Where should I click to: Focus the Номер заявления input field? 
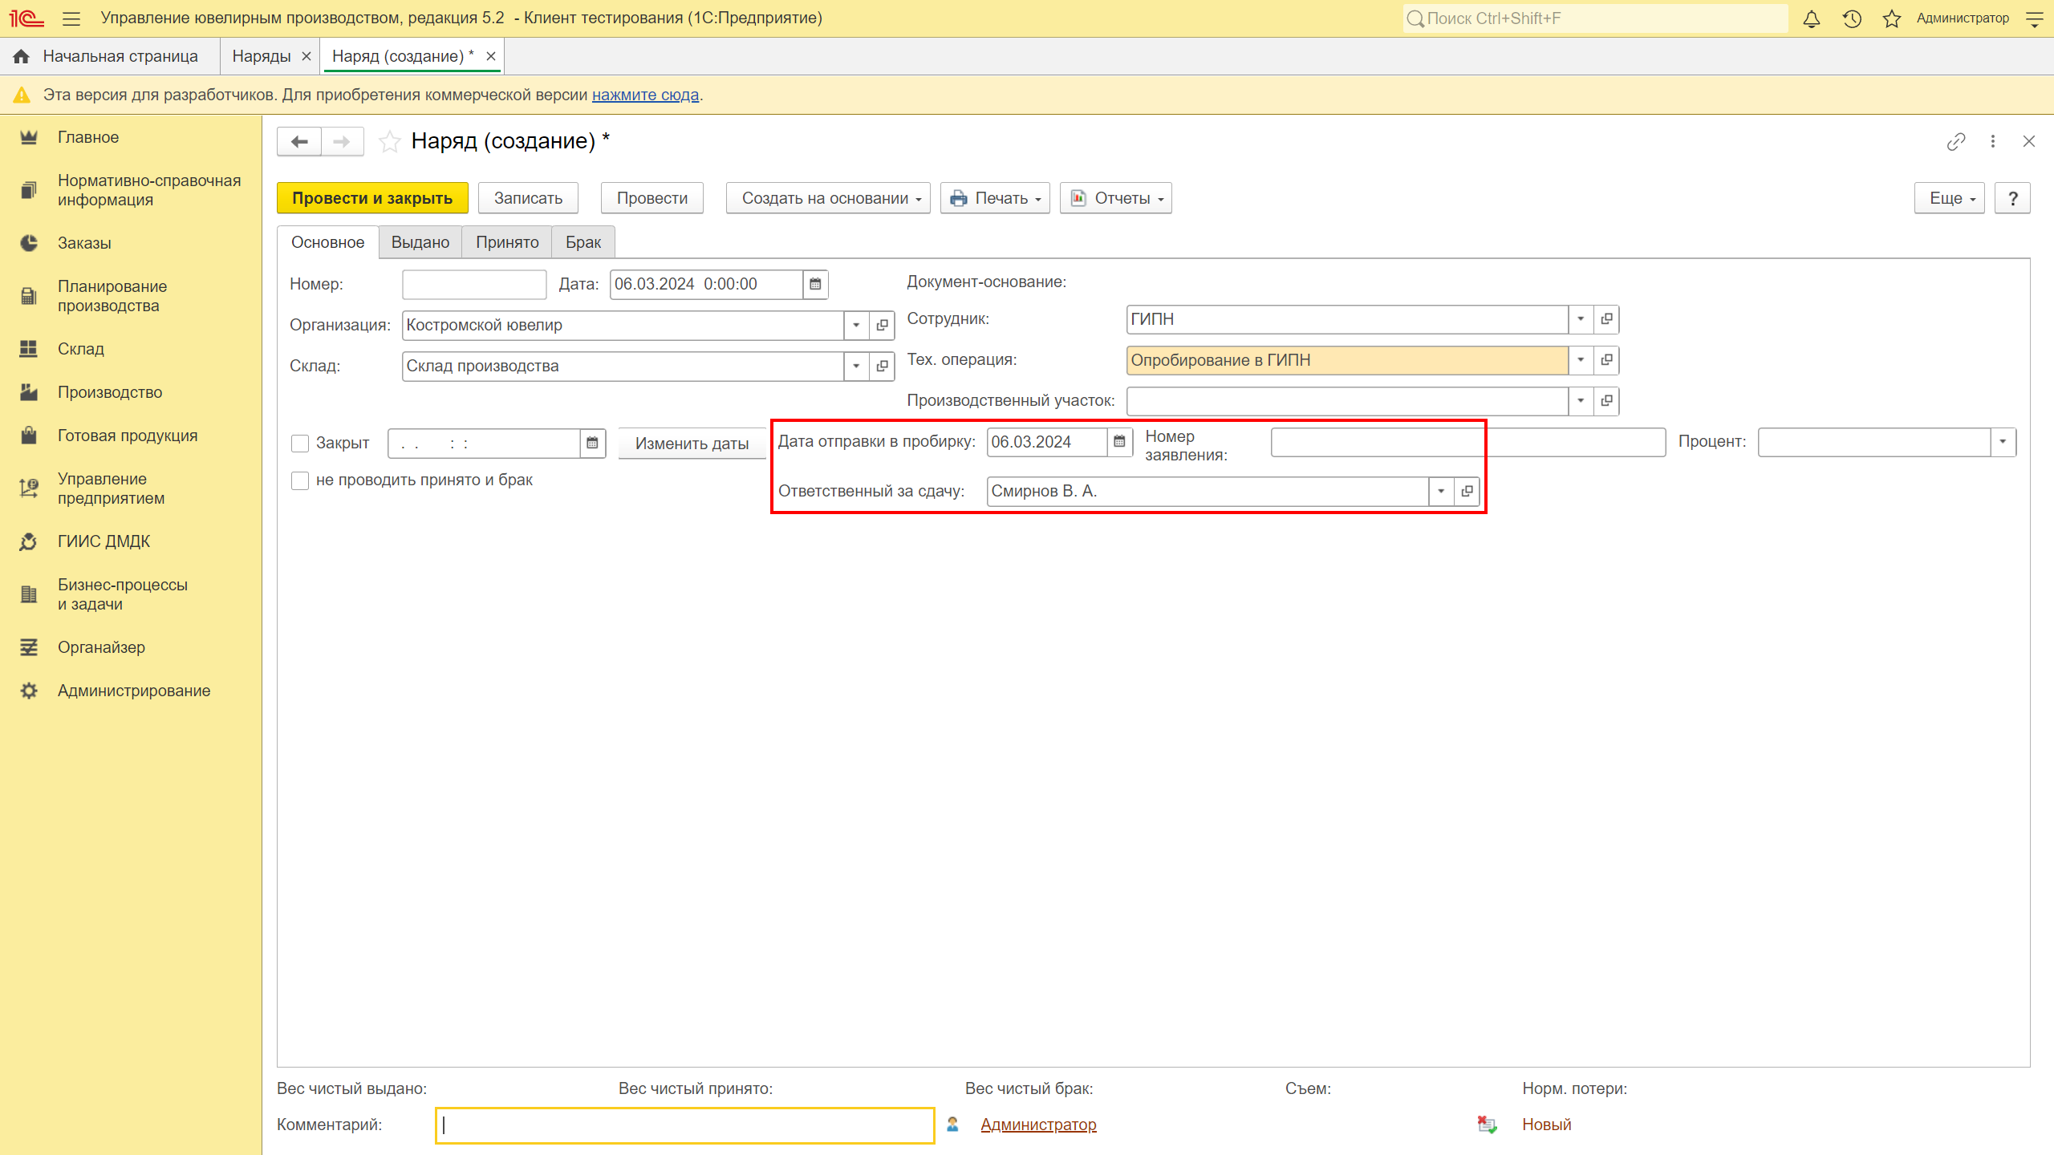[1468, 442]
